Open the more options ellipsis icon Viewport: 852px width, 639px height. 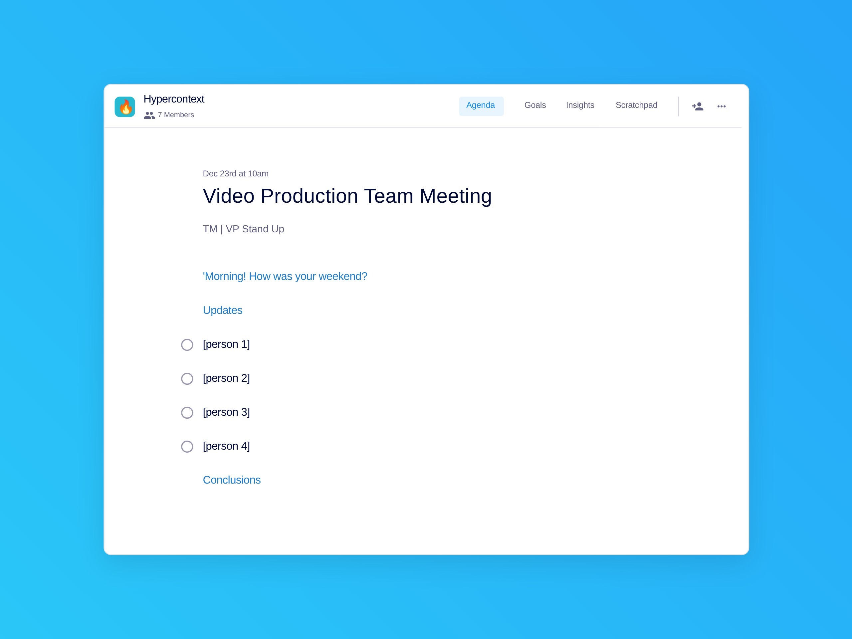tap(722, 106)
